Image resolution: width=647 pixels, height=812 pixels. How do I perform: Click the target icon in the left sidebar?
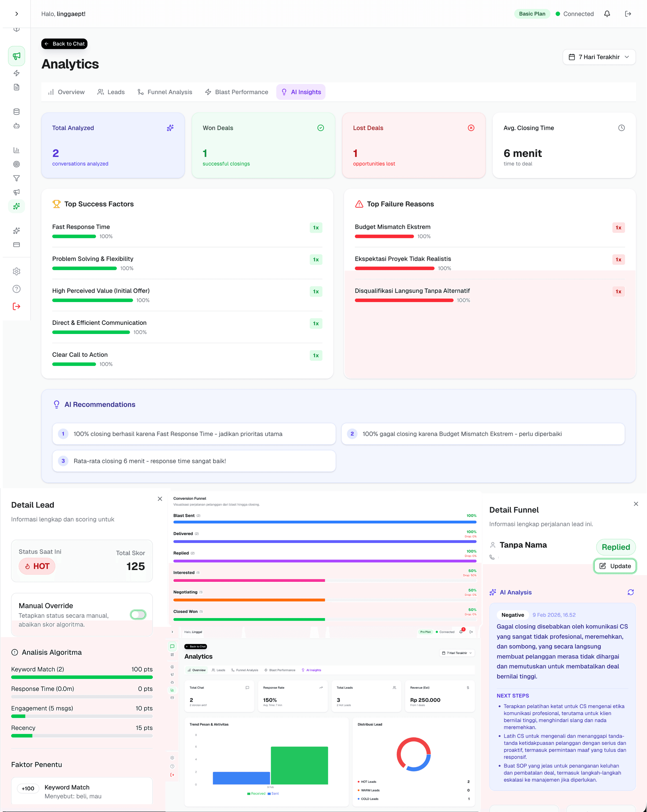click(x=17, y=164)
